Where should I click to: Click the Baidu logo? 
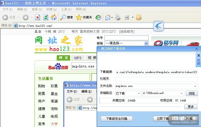pos(58,67)
